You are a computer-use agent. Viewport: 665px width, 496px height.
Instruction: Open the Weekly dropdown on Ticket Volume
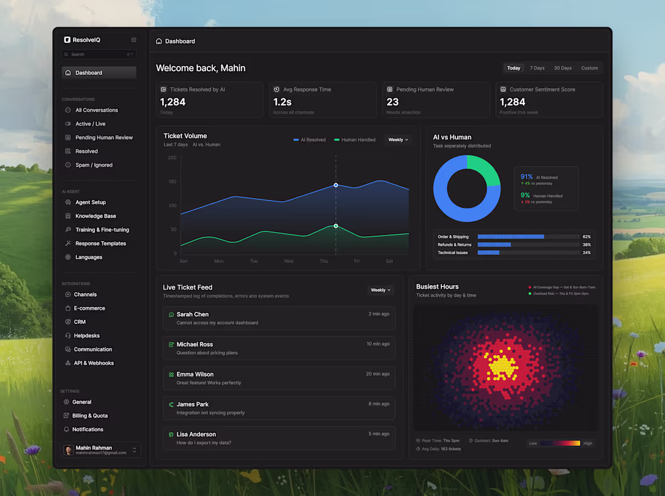pos(398,140)
